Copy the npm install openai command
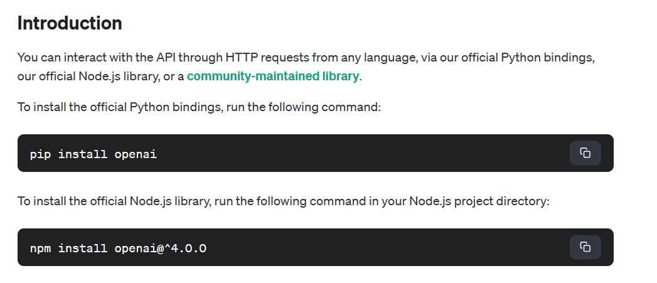This screenshot has height=283, width=657. pos(585,247)
